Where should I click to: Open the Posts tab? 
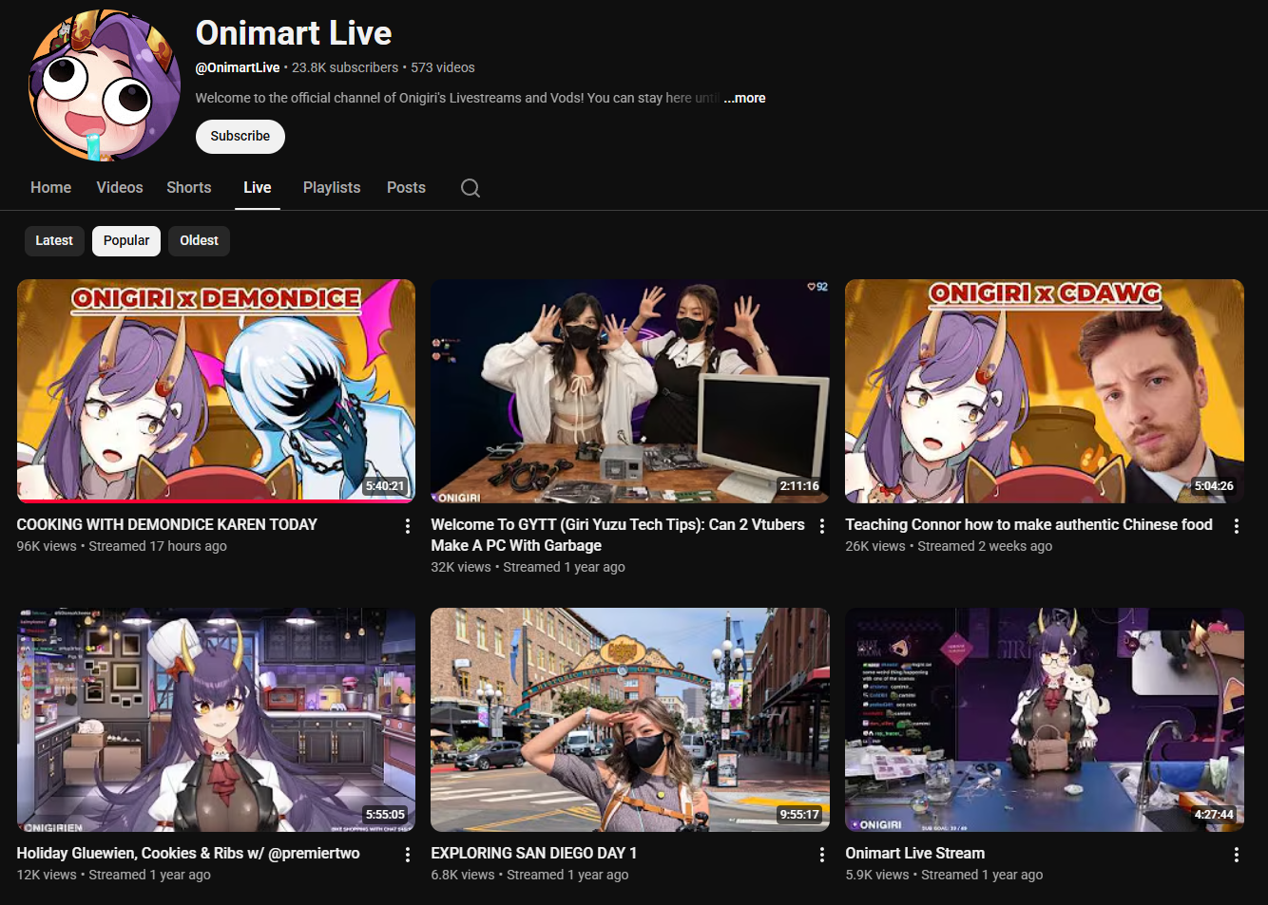[406, 188]
